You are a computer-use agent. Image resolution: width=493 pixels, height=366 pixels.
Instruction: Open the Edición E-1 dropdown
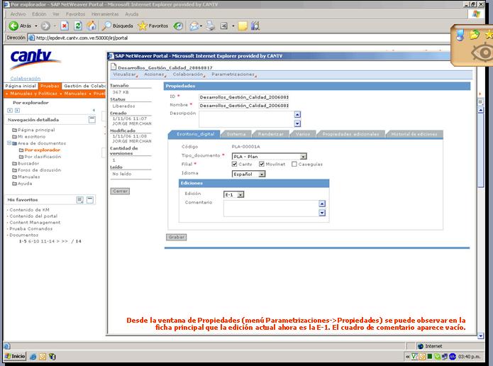tap(240, 194)
